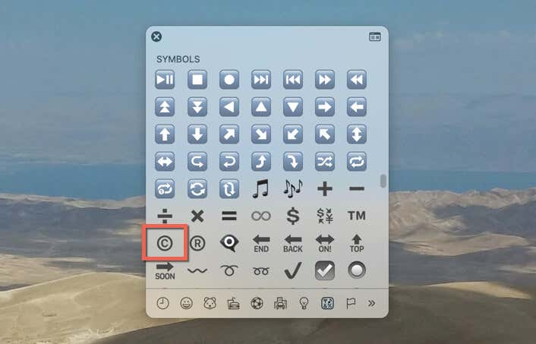The image size is (536, 344).
Task: Insert the heavy check mark symbol
Action: pyautogui.click(x=293, y=270)
